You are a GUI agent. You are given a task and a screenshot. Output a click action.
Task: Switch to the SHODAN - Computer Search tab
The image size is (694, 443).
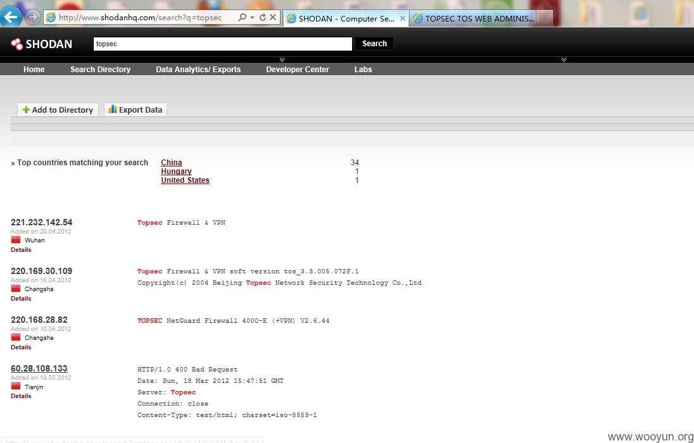pos(346,18)
